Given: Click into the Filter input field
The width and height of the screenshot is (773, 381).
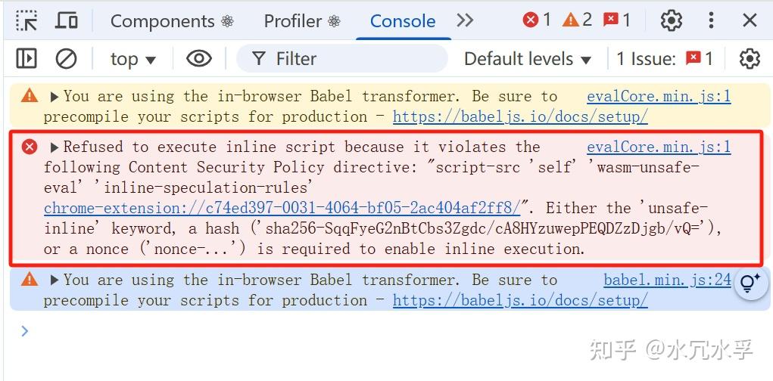Looking at the screenshot, I should click(342, 59).
